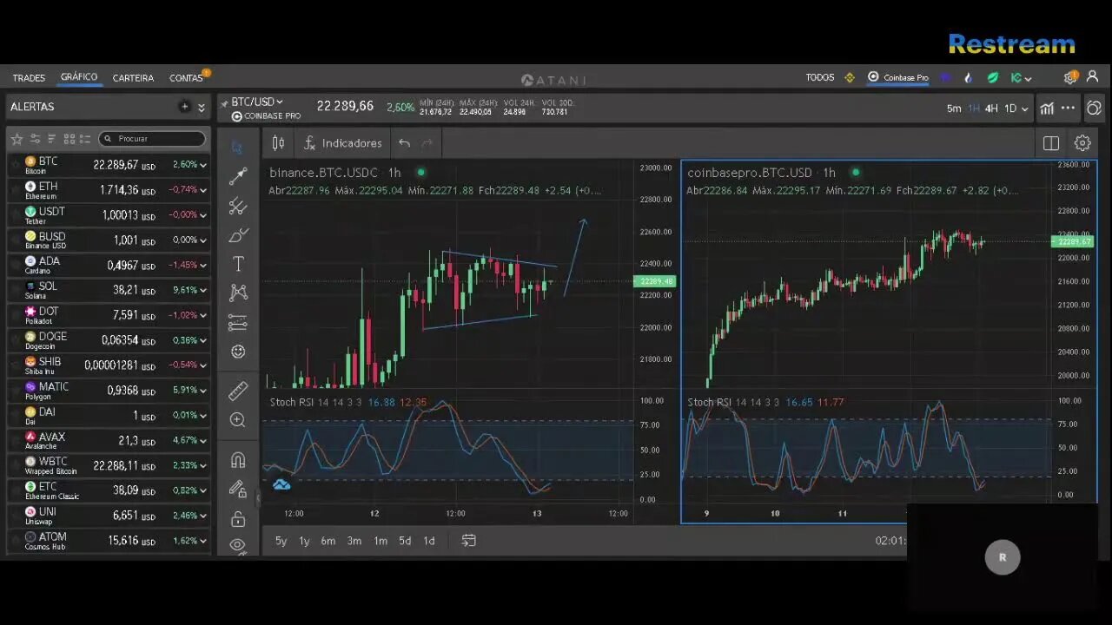Toggle stay-in-drawing-mode pencil lock
Viewport: 1112px width, 625px height.
point(238,490)
